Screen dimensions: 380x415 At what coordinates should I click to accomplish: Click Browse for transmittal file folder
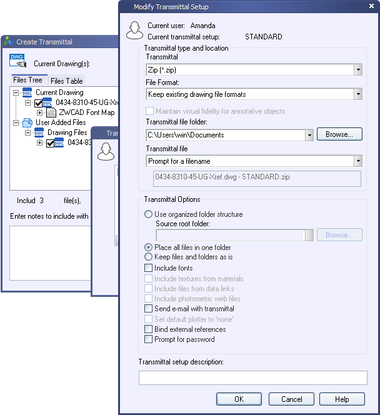point(339,134)
